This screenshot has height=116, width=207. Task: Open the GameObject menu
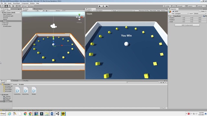16,3
